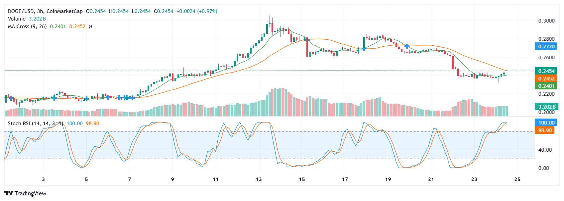Click the green 0.2401 MA price tag
This screenshot has width=564, height=201.
(x=546, y=86)
